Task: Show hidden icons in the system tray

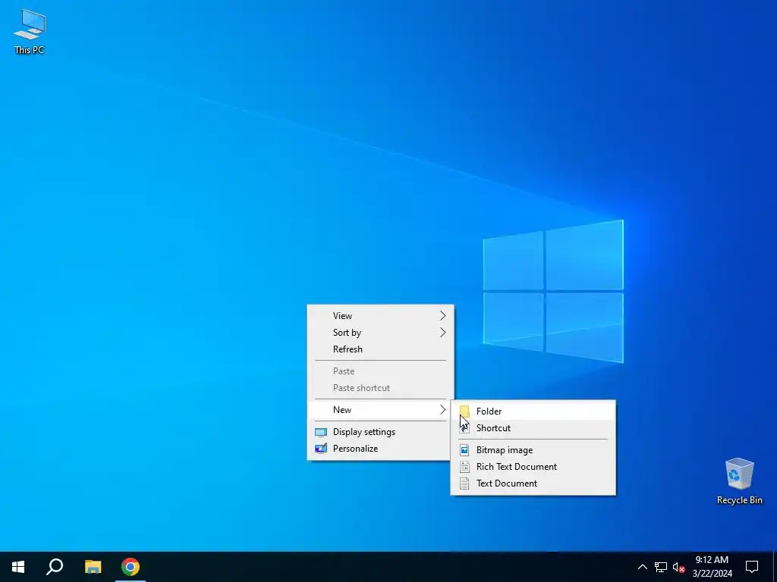Action: tap(642, 567)
